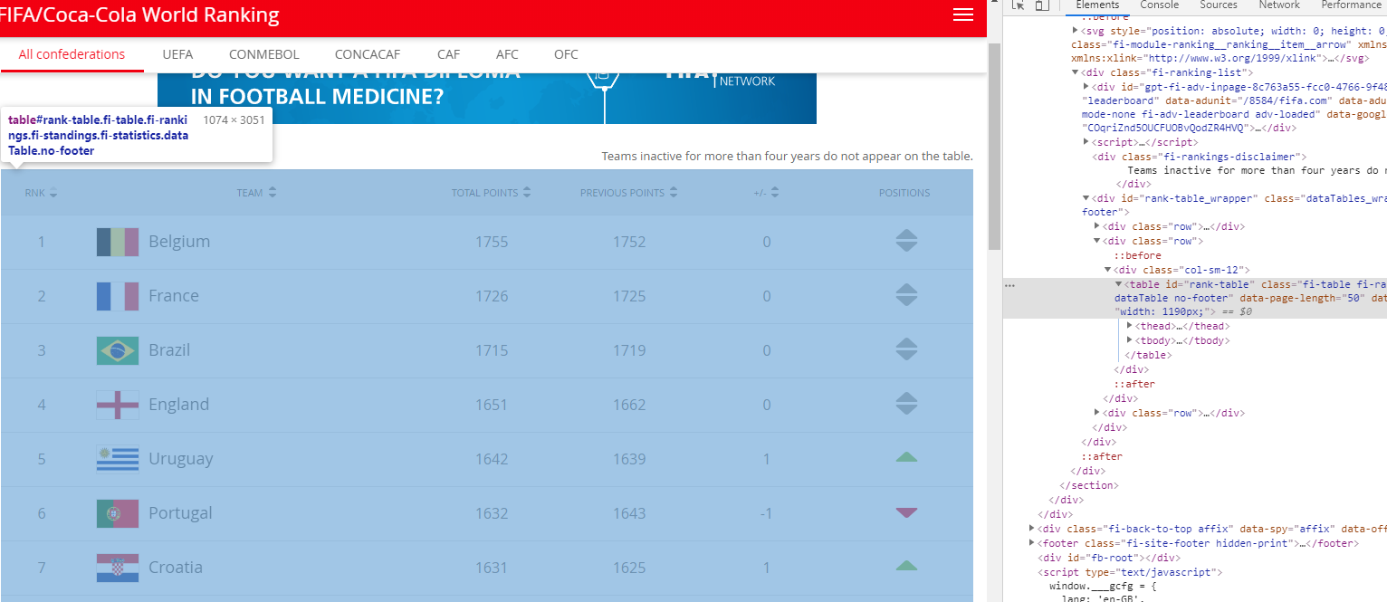Open the France team link
Screen dimensions: 1387x602
174,296
